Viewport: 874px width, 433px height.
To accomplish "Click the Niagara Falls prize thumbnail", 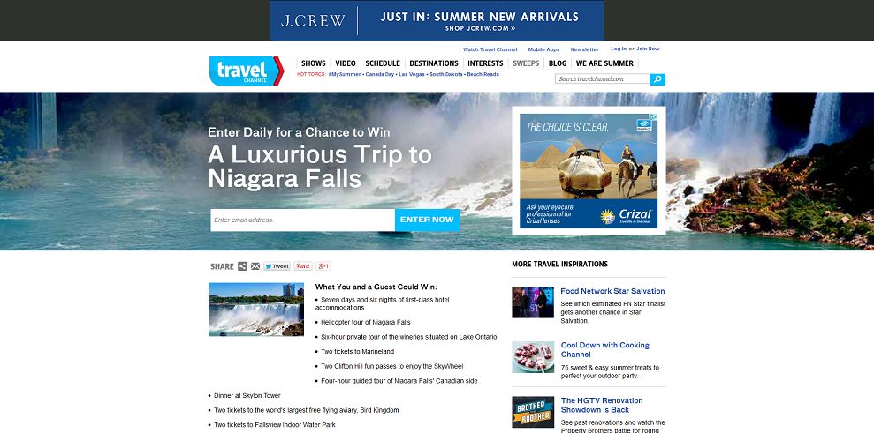I will point(256,310).
